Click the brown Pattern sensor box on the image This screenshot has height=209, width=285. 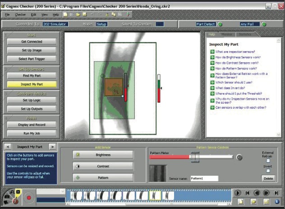coord(114,87)
